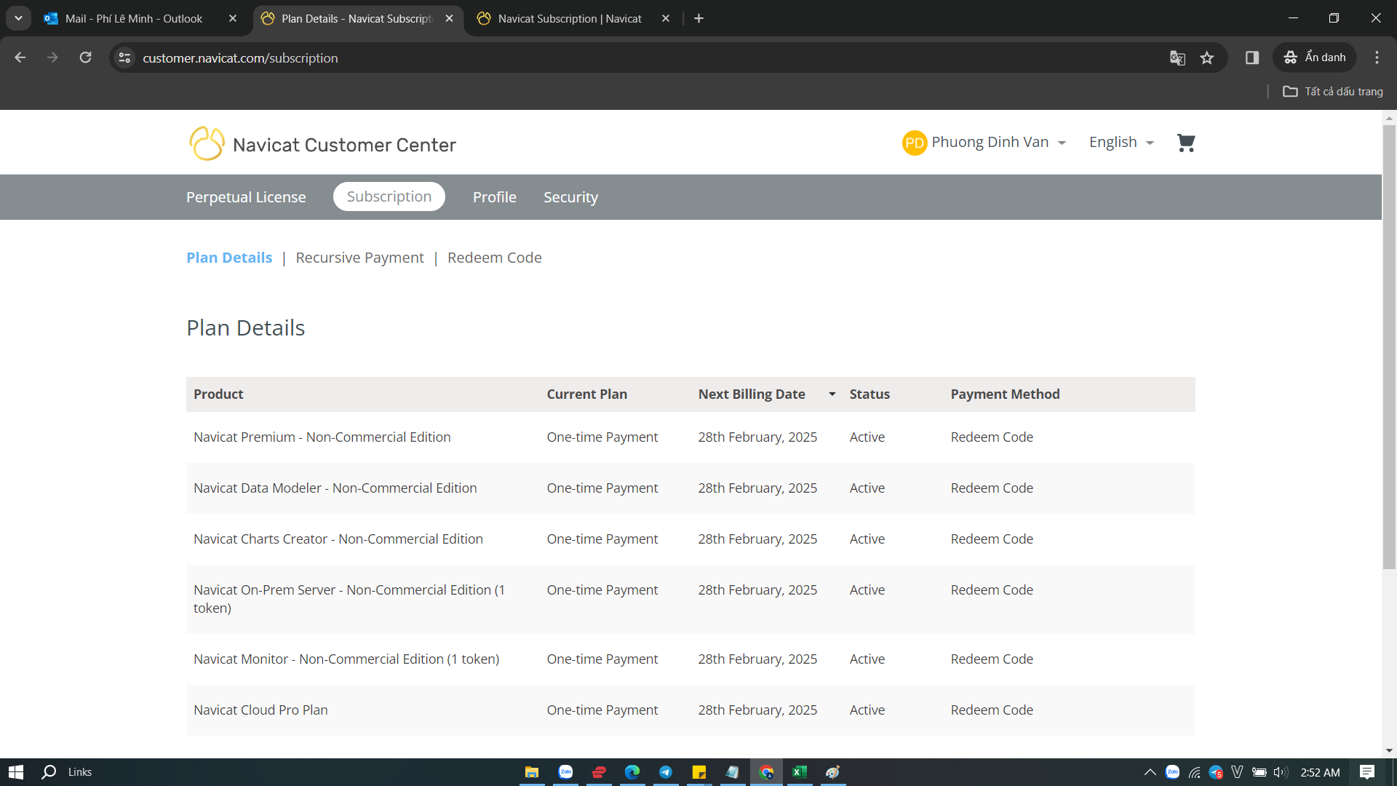Open the Paint app in the taskbar
This screenshot has height=786, width=1397.
tap(833, 772)
